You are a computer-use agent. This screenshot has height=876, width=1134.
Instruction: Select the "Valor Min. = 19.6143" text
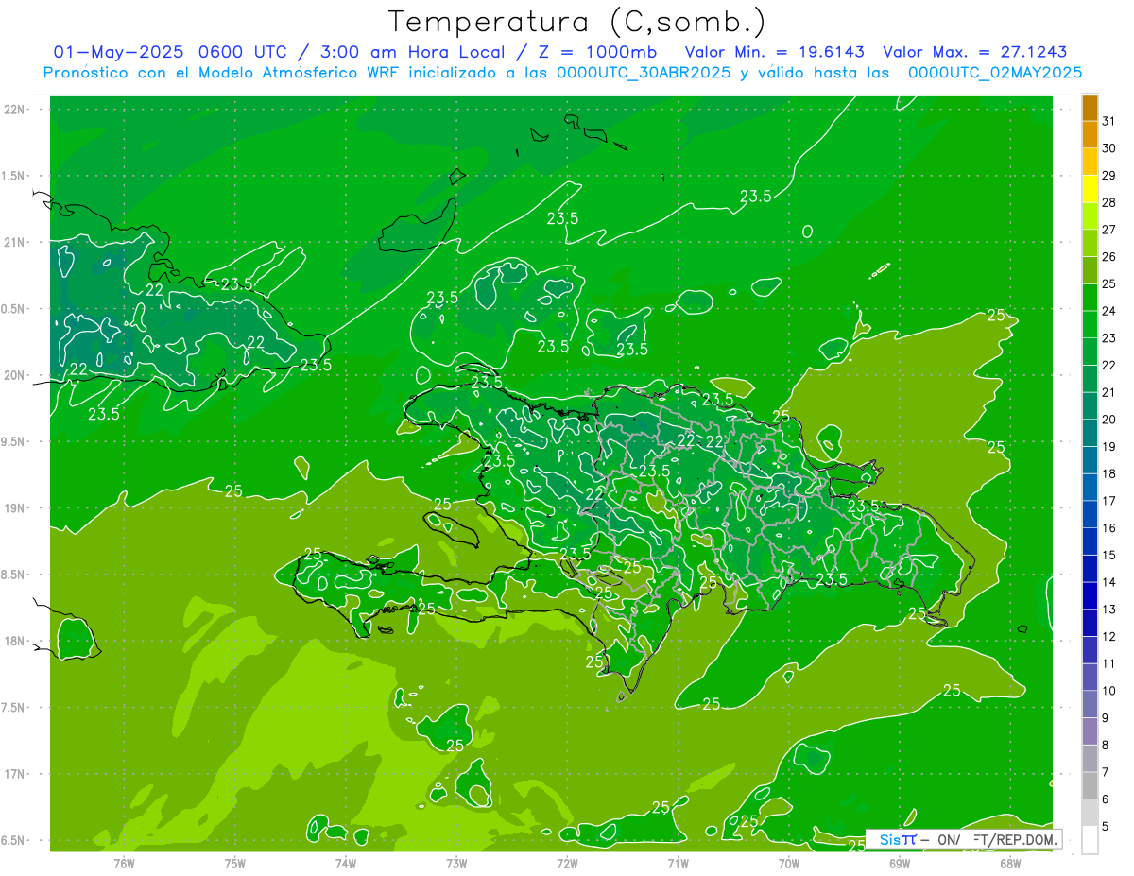pos(774,52)
